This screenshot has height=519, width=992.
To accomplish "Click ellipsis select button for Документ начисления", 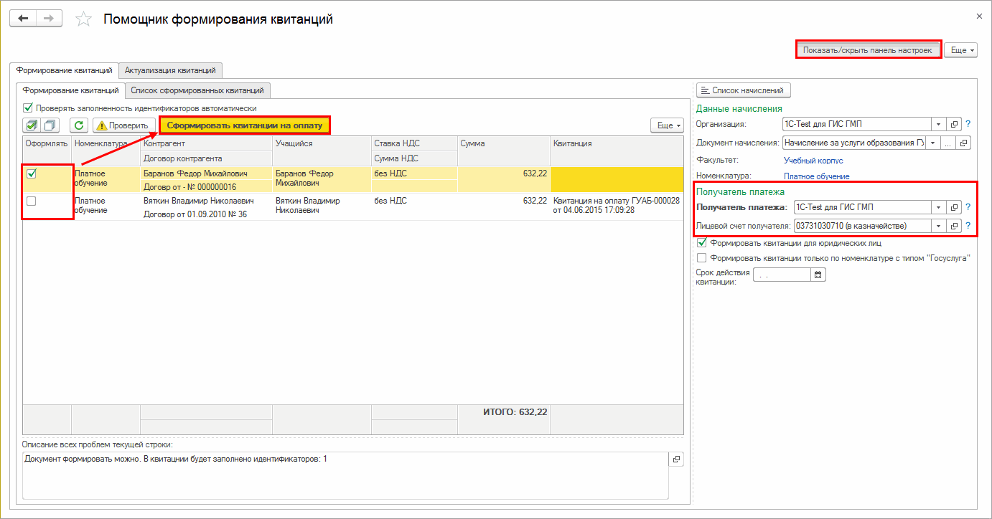I will [948, 143].
